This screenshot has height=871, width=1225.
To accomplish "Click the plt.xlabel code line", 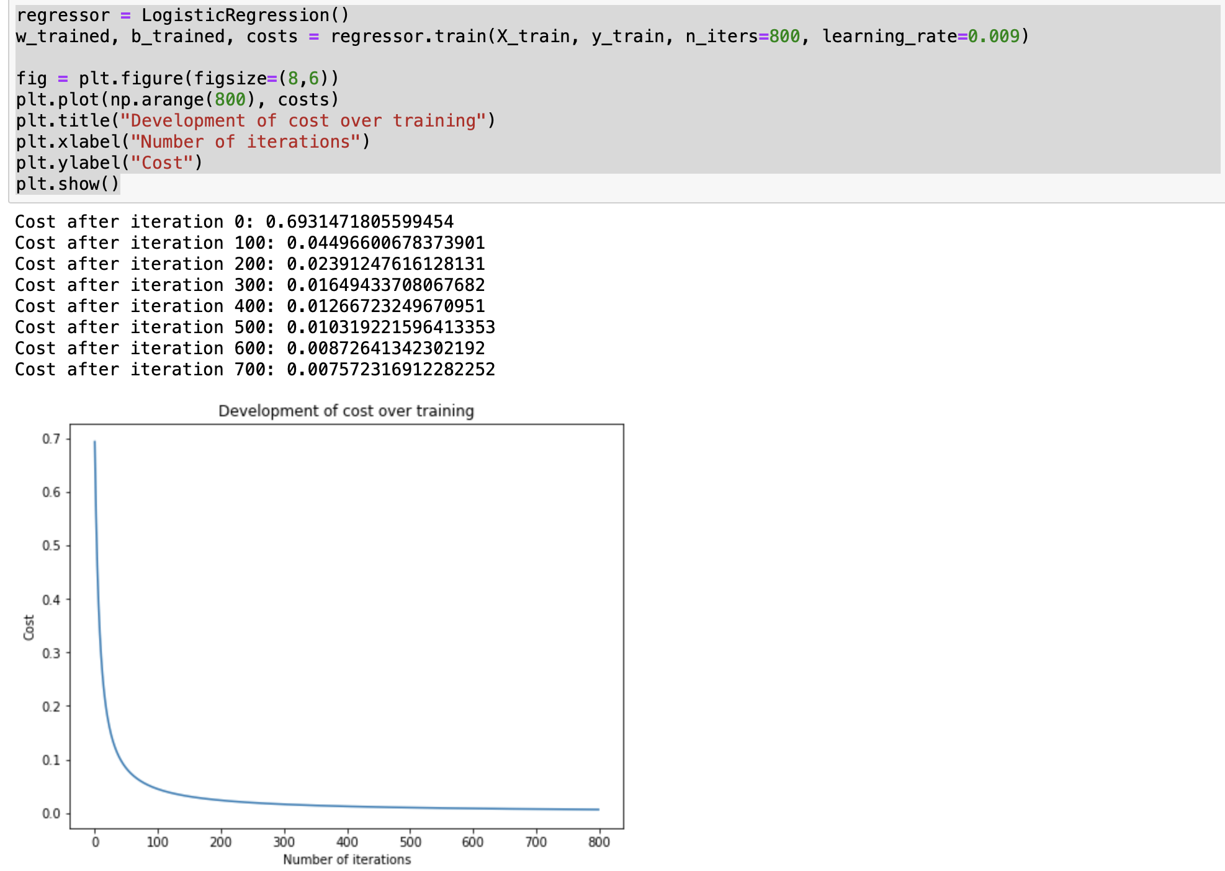I will click(192, 142).
